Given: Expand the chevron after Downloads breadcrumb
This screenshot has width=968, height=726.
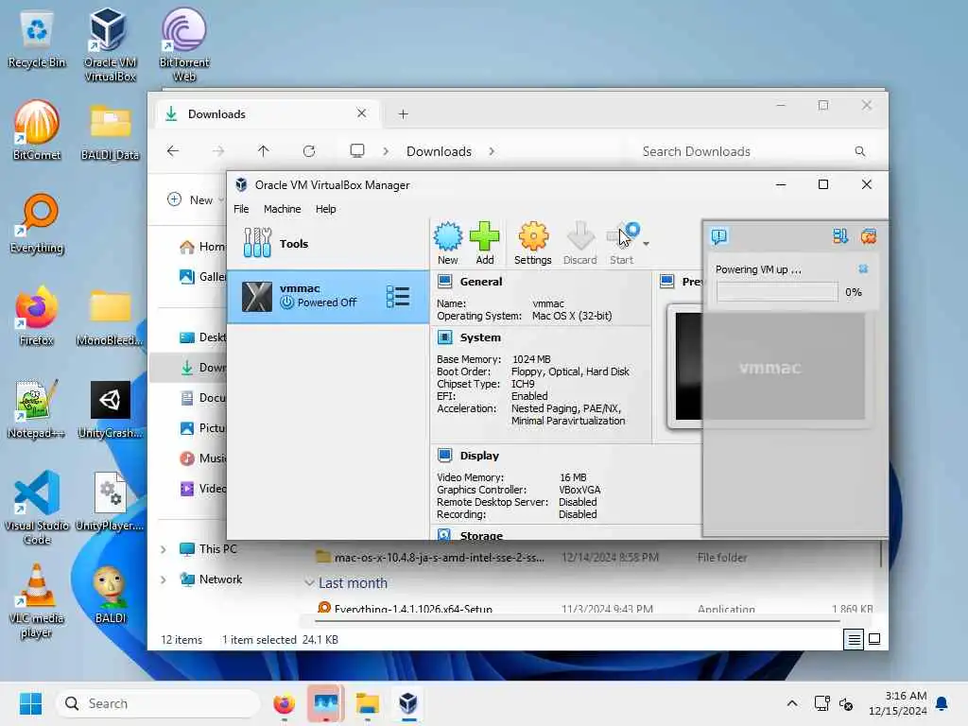Looking at the screenshot, I should pyautogui.click(x=492, y=151).
